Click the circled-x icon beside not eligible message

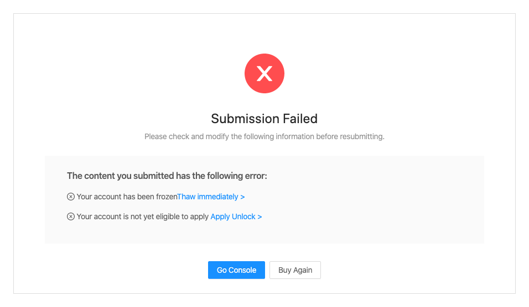pos(71,216)
